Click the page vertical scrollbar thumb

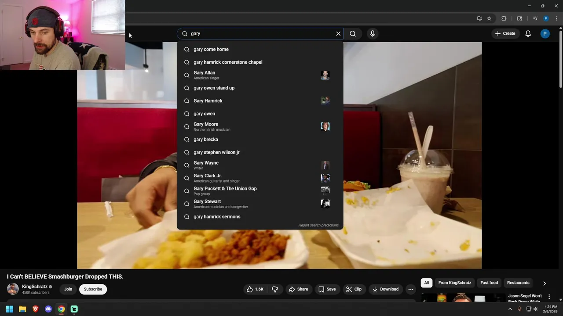coord(561,59)
